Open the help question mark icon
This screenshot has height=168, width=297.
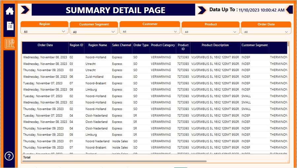tap(9, 156)
